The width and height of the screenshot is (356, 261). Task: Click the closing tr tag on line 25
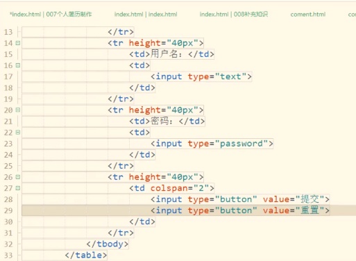[x=121, y=166]
